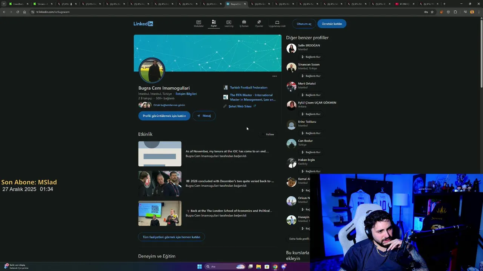This screenshot has height=271, width=483.
Task: Open the Windows Start menu
Action: [200, 267]
